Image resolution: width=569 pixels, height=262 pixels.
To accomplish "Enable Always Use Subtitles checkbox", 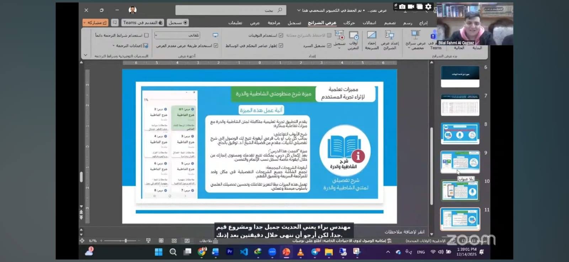I will point(146,36).
